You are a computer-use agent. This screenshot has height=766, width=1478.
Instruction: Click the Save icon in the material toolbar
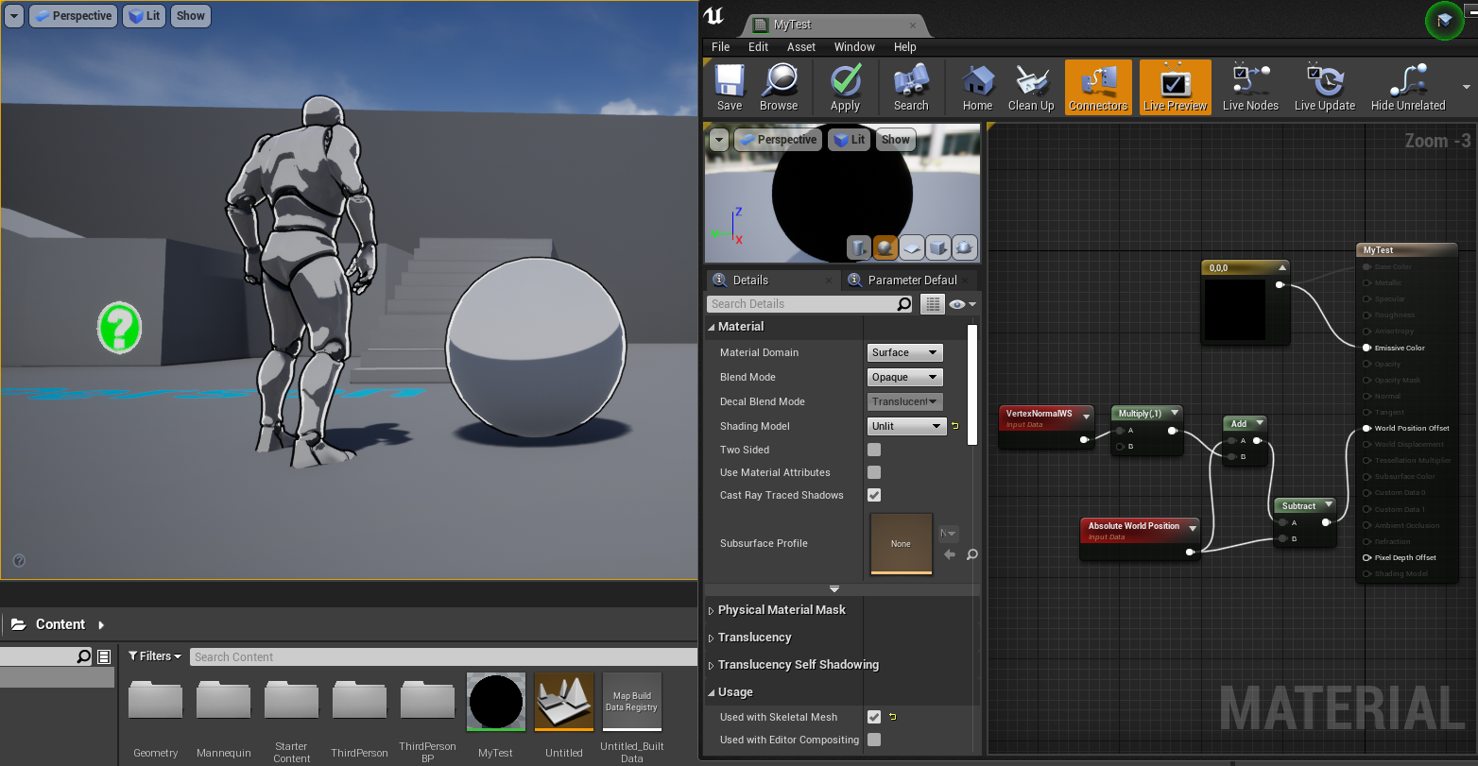(x=729, y=87)
